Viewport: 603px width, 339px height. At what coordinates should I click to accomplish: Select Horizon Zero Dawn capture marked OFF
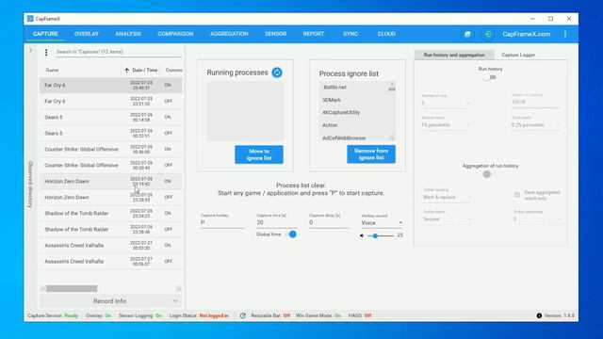click(111, 197)
